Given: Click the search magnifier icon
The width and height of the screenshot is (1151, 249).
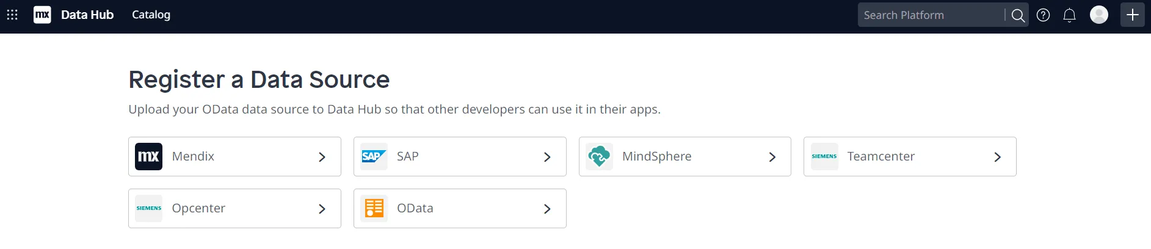Looking at the screenshot, I should tap(1017, 15).
